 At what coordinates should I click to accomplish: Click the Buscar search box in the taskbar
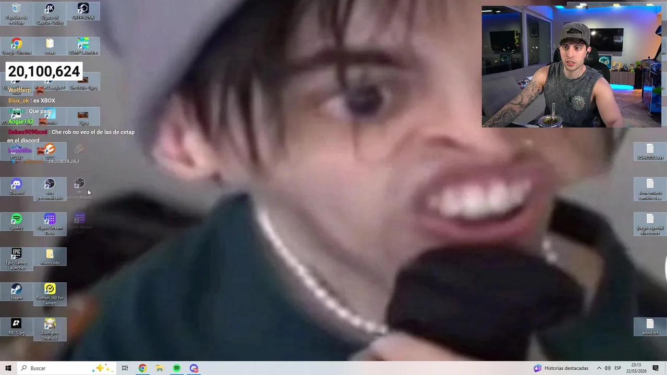click(x=66, y=368)
